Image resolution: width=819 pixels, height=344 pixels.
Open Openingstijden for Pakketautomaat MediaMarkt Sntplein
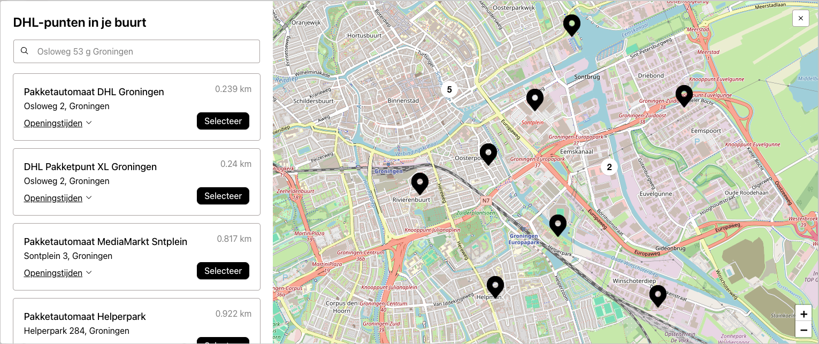pyautogui.click(x=58, y=273)
